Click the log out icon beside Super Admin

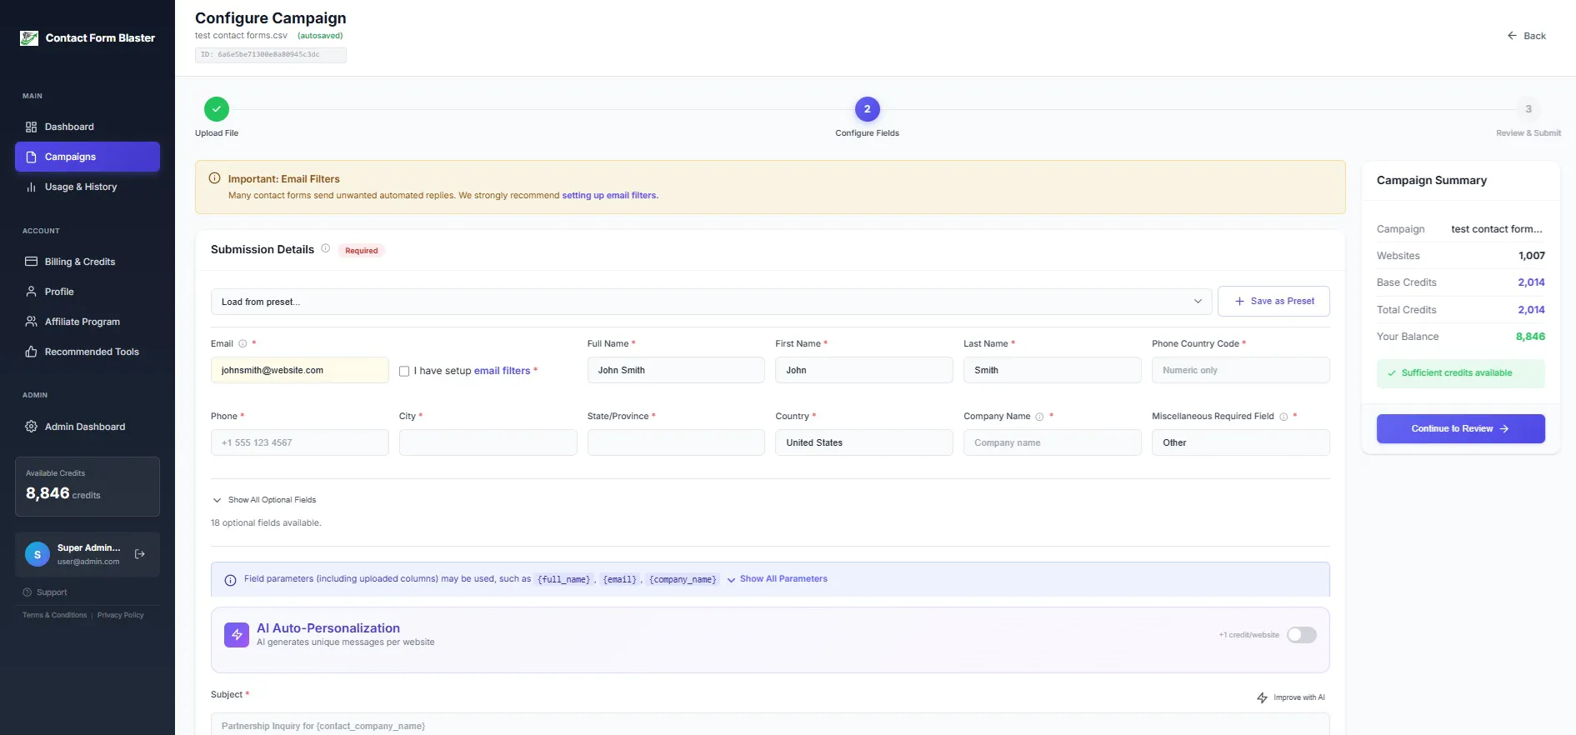140,554
